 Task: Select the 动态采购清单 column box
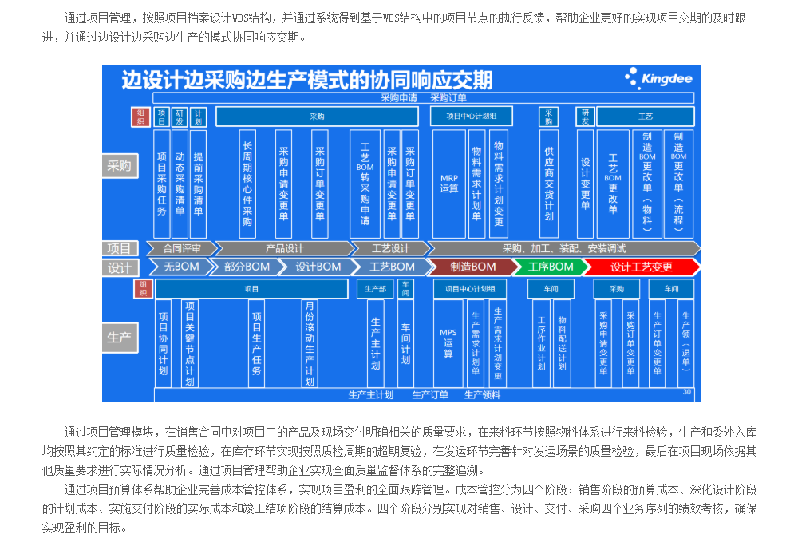[180, 184]
